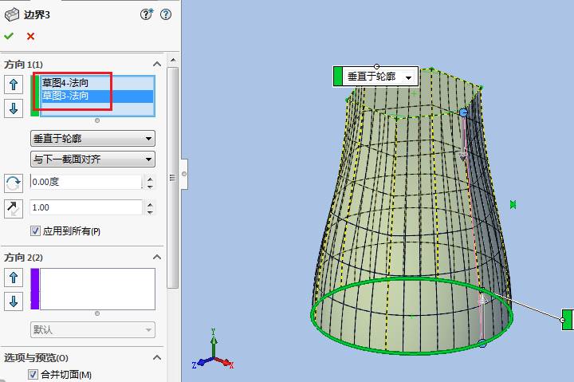
Task: Click the lower blue connector point on model
Action: pyautogui.click(x=482, y=344)
